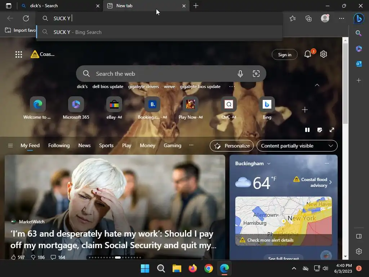The height and width of the screenshot is (277, 369).
Task: Click the dell bios update recent search
Action: pos(108,87)
